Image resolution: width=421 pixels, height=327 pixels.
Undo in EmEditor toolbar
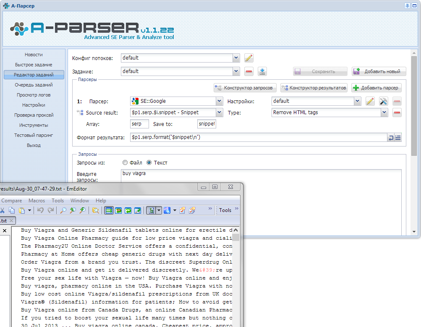(x=41, y=210)
